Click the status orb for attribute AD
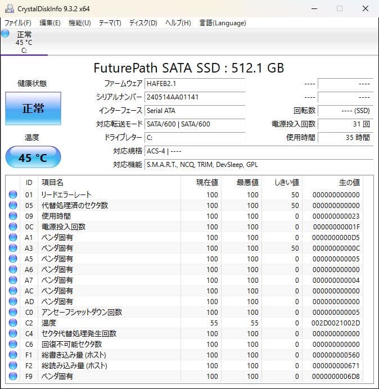 13,301
